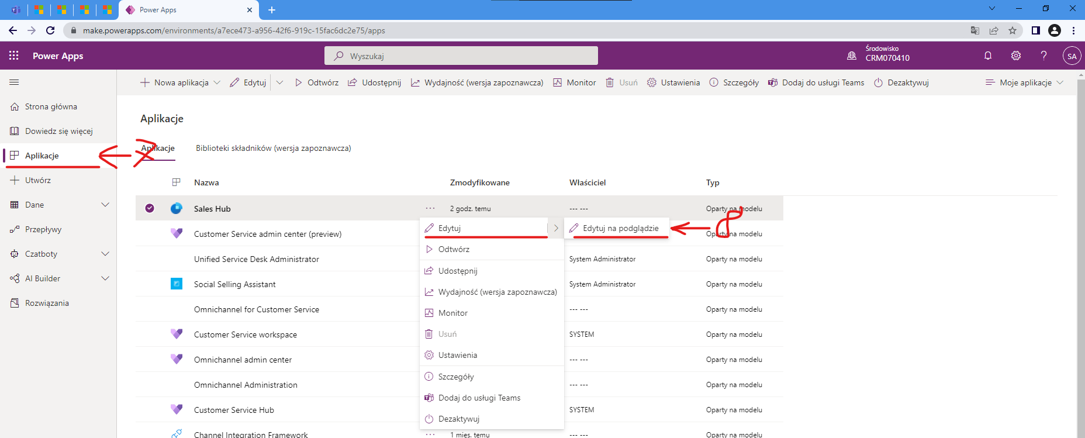Open Dowiedz się więcej in sidebar

pyautogui.click(x=58, y=131)
